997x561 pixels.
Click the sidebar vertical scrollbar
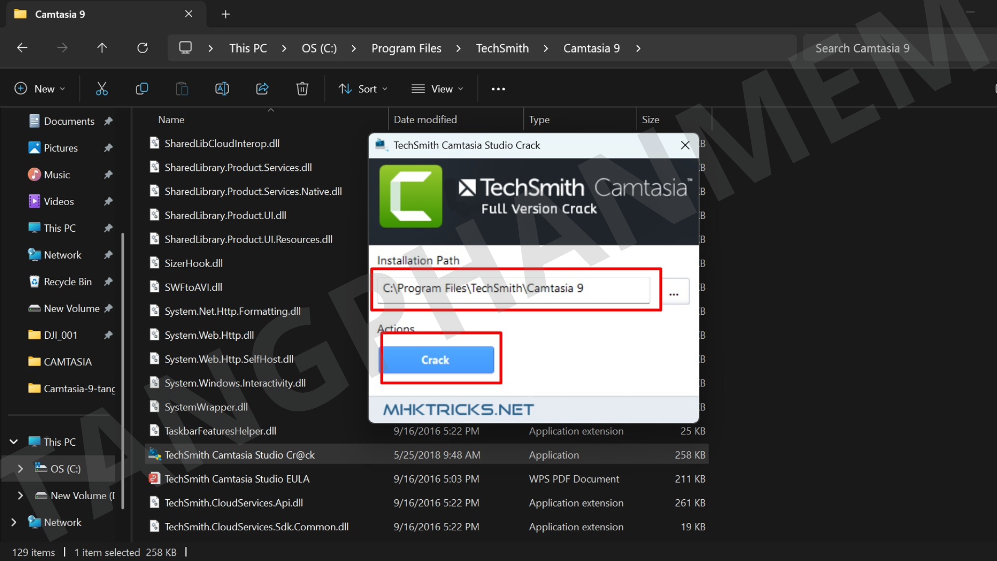point(123,371)
